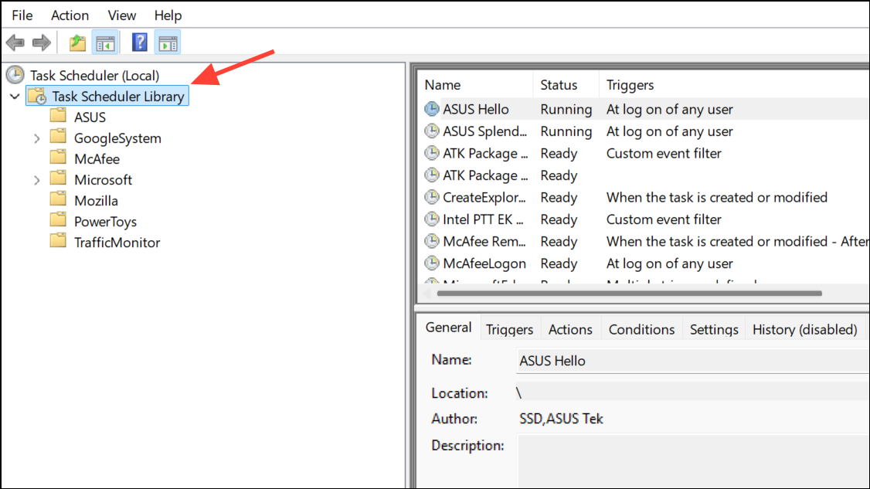Click the CreateExplor... task clock icon
This screenshot has height=489, width=870.
(432, 197)
